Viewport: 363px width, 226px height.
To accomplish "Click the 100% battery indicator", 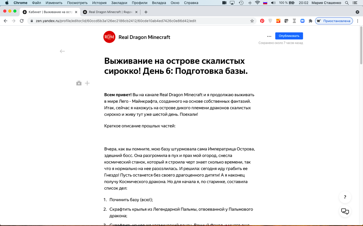I will (287, 3).
